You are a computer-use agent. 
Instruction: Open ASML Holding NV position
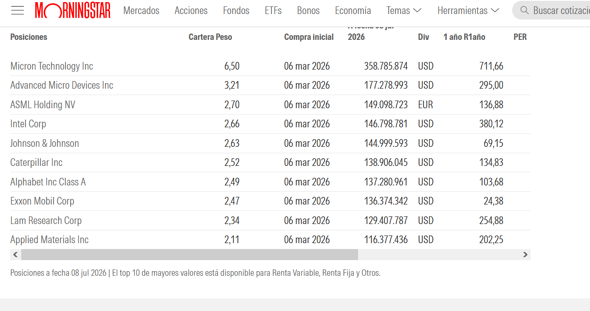(x=43, y=105)
